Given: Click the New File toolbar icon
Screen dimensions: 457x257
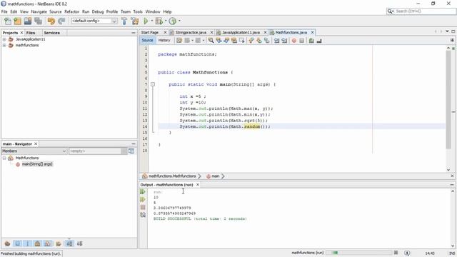Looking at the screenshot, I should pyautogui.click(x=8, y=21).
